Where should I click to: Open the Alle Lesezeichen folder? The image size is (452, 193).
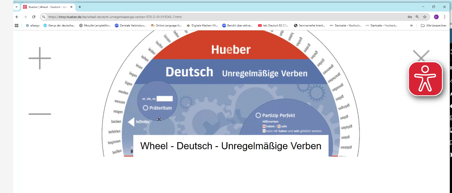tap(433, 25)
